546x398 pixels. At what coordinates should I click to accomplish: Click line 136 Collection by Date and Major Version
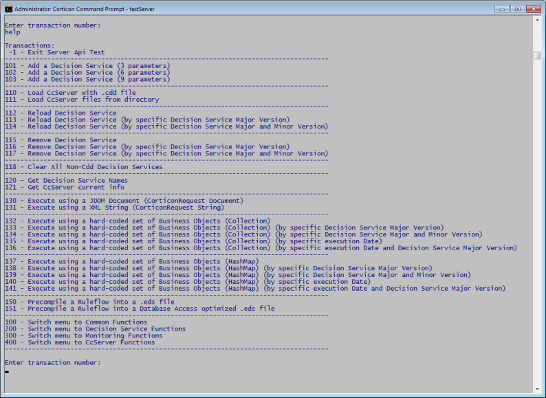coord(261,248)
